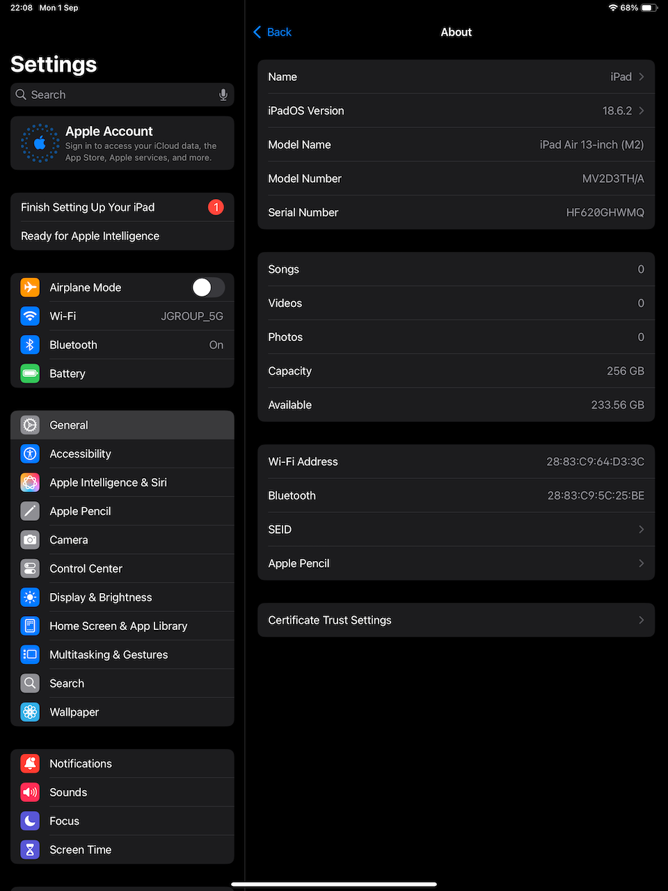The width and height of the screenshot is (668, 891).
Task: Tap the green Battery icon
Action: point(30,374)
